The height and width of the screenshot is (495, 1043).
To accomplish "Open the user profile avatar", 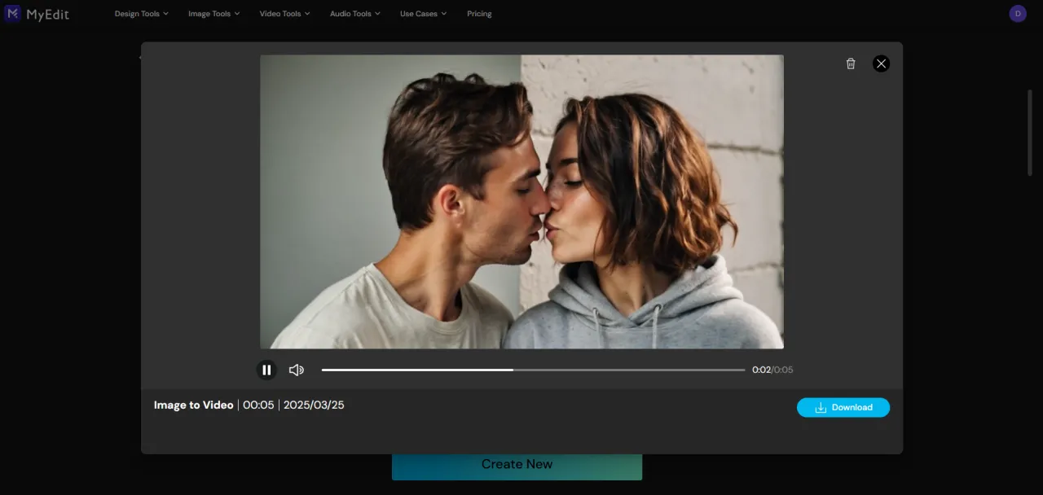I will pyautogui.click(x=1018, y=13).
